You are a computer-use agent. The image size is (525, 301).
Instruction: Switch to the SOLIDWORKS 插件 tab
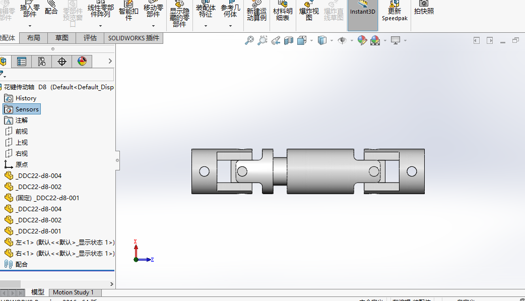click(134, 38)
